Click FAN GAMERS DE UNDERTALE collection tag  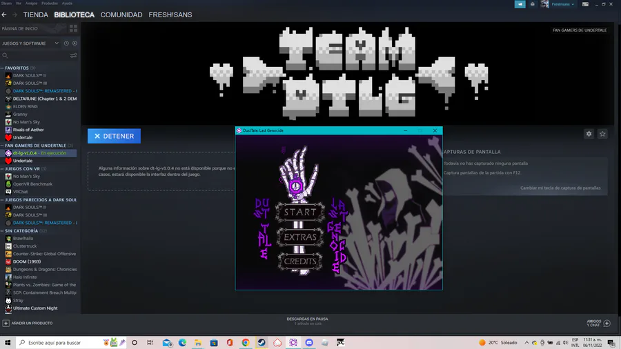[580, 30]
